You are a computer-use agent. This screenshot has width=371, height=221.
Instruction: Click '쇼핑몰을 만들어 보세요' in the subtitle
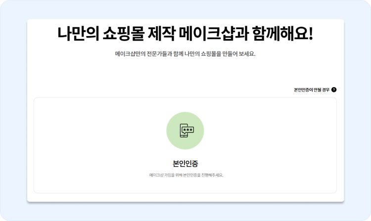tap(228, 54)
